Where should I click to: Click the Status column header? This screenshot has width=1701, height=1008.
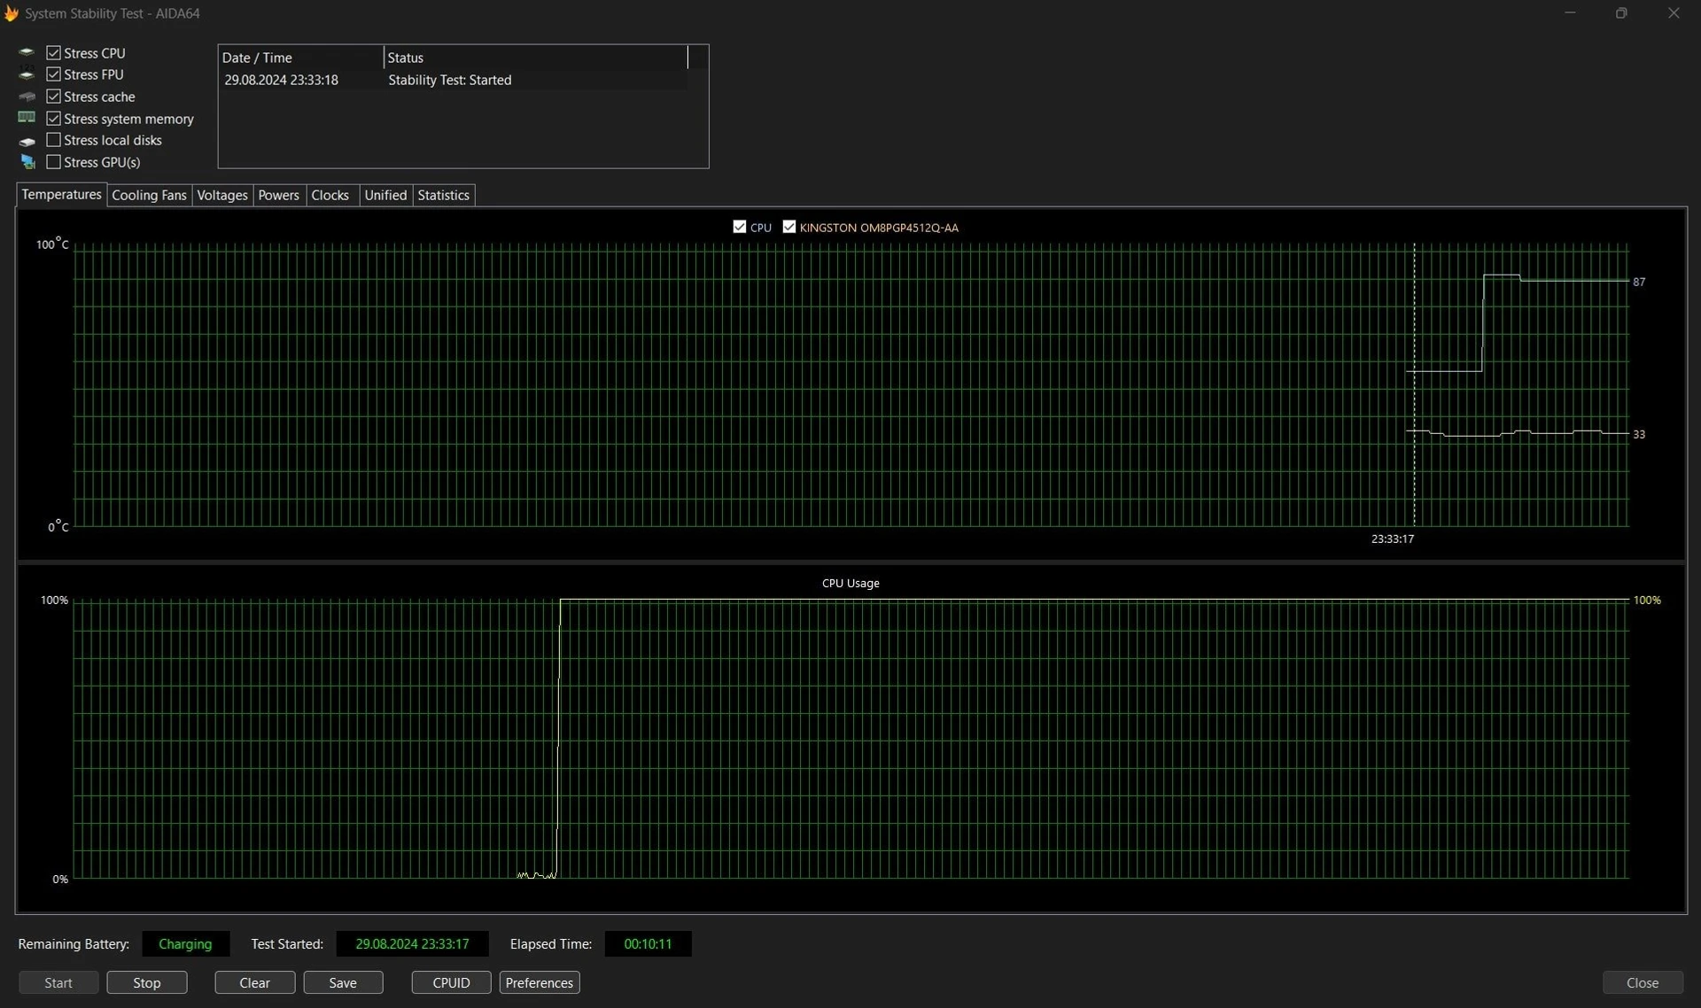[x=536, y=58]
